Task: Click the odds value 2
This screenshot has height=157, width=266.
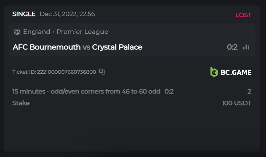Action: pos(249,91)
